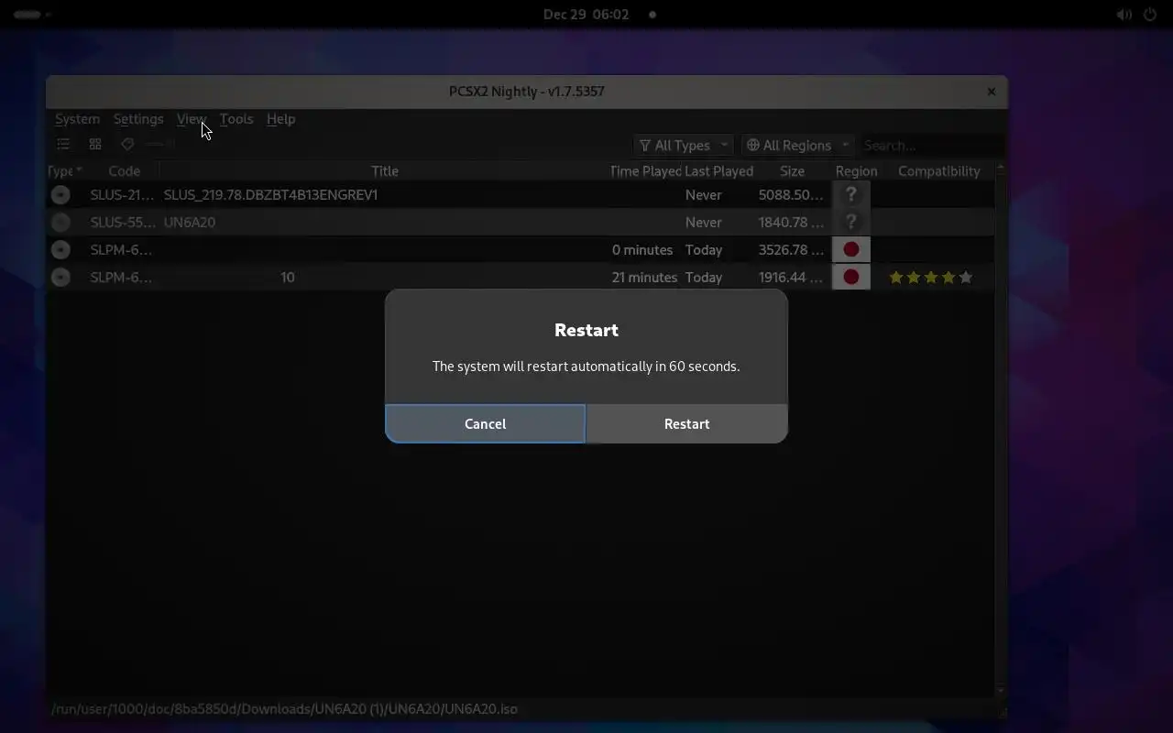This screenshot has height=733, width=1173.
Task: Sort by Time Played column header
Action: (645, 171)
